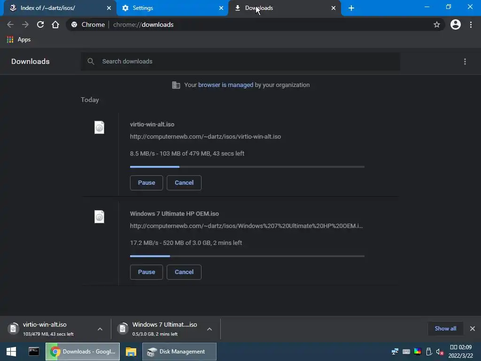Reload the downloads page
481x361 pixels.
pyautogui.click(x=40, y=24)
